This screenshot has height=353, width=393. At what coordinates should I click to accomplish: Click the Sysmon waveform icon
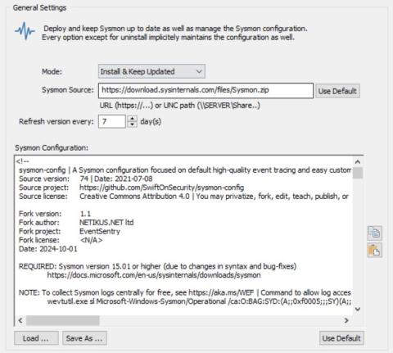coord(25,31)
